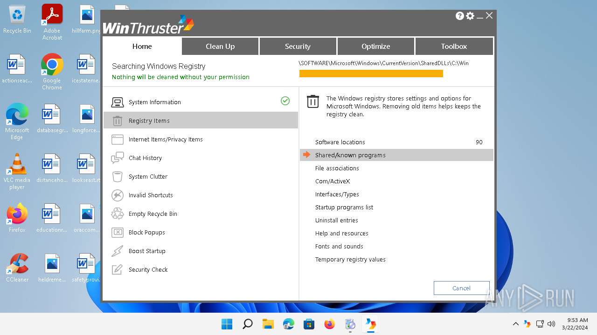
Task: Select the VLC media player desktop shortcut
Action: tap(17, 171)
